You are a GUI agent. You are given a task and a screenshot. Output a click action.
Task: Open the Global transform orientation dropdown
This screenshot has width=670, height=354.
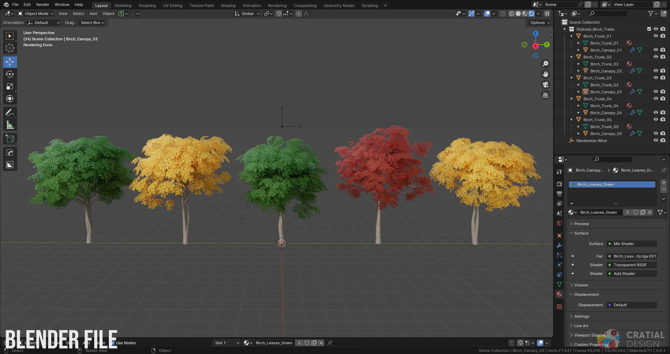pyautogui.click(x=247, y=14)
